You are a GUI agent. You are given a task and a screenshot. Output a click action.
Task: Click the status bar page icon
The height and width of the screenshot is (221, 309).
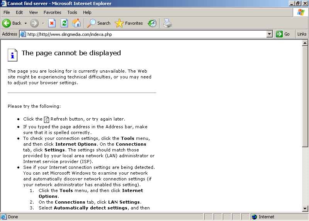(3, 217)
